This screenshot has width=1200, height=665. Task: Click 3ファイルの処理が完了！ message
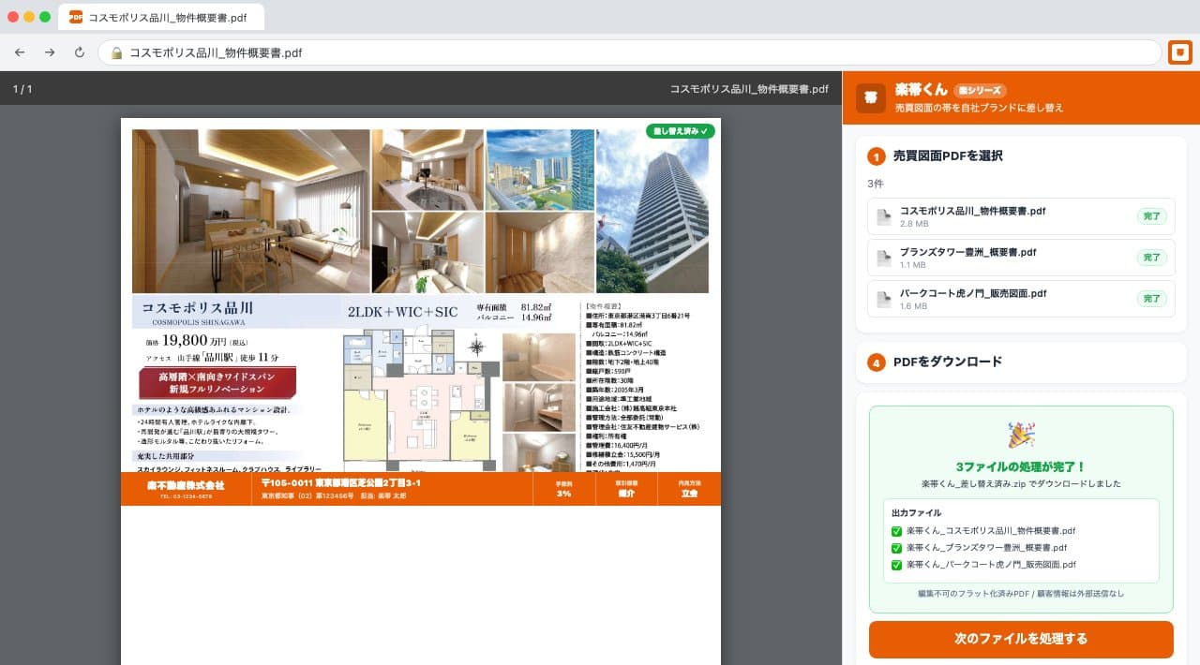[x=1021, y=466]
